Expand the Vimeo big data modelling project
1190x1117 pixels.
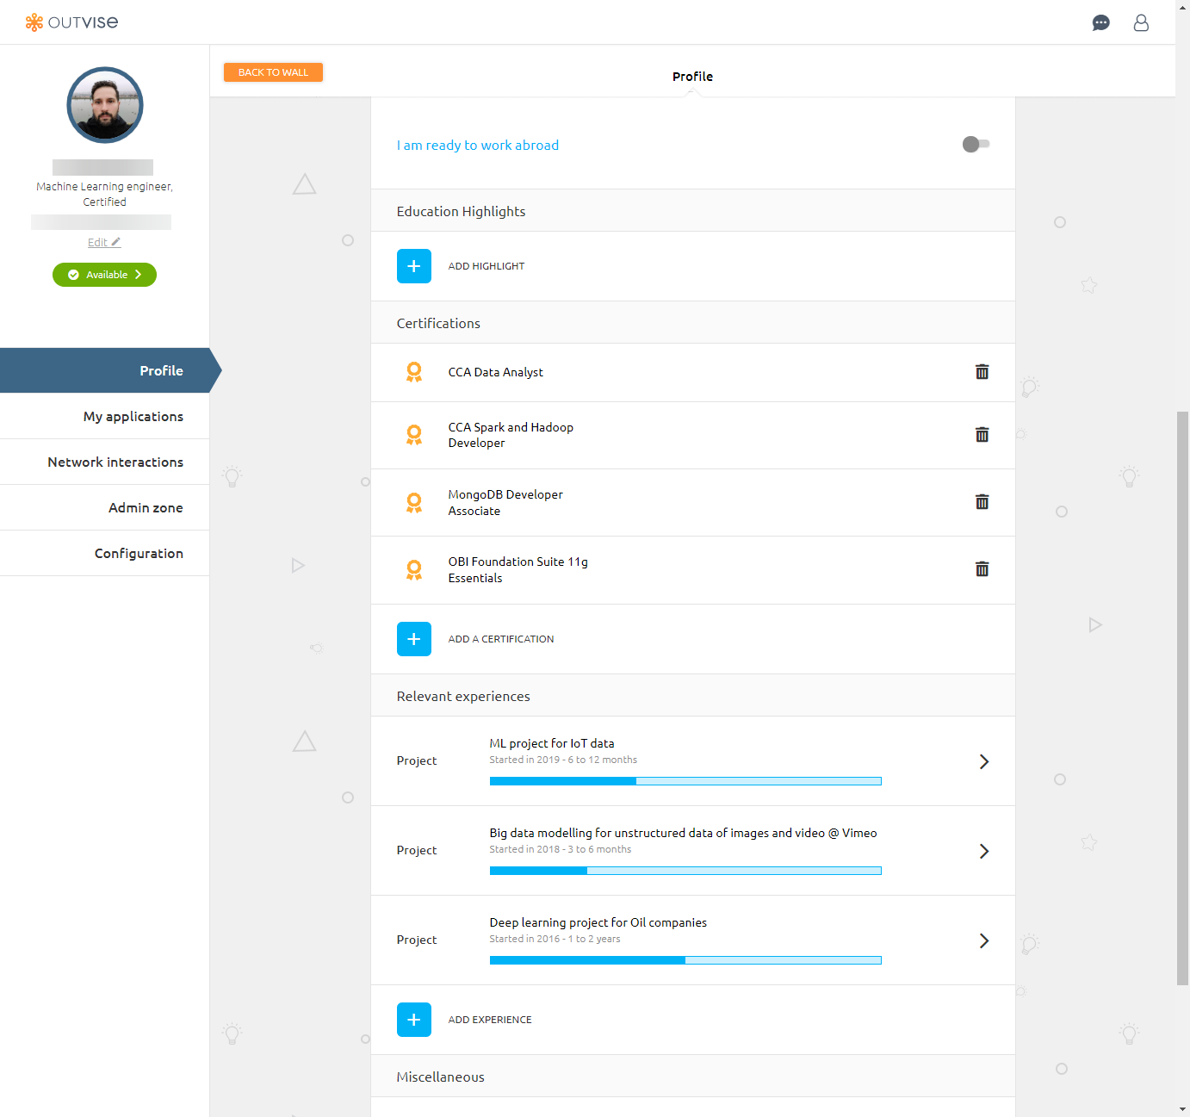click(983, 851)
